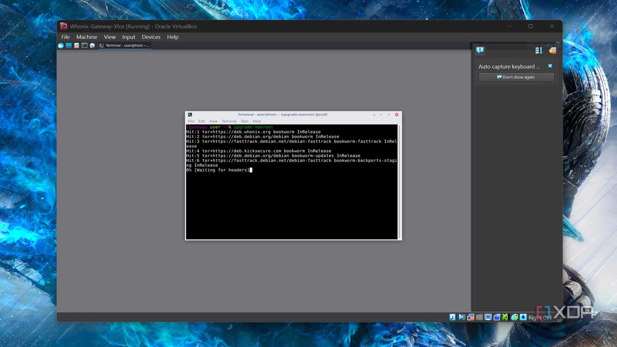Toggle sticky mode on the Terminal window
This screenshot has height=347, width=617.
point(374,115)
